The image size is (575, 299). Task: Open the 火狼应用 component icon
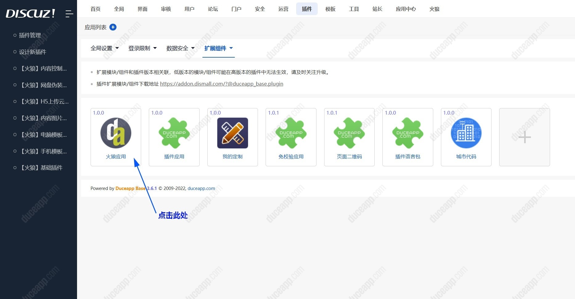[116, 133]
